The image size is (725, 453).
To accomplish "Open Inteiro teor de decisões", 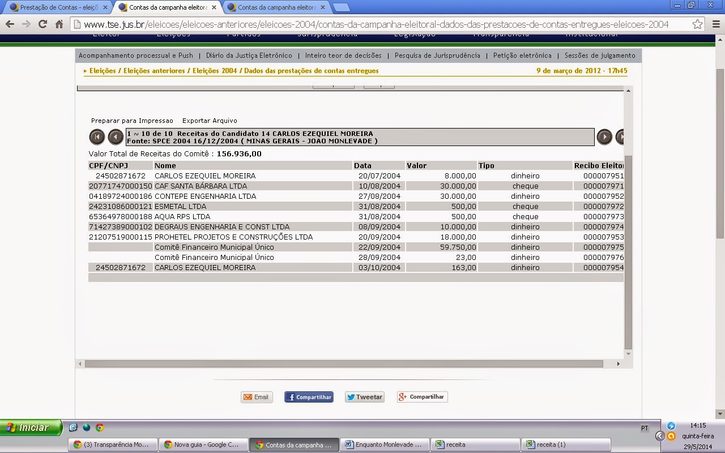I will (x=343, y=55).
